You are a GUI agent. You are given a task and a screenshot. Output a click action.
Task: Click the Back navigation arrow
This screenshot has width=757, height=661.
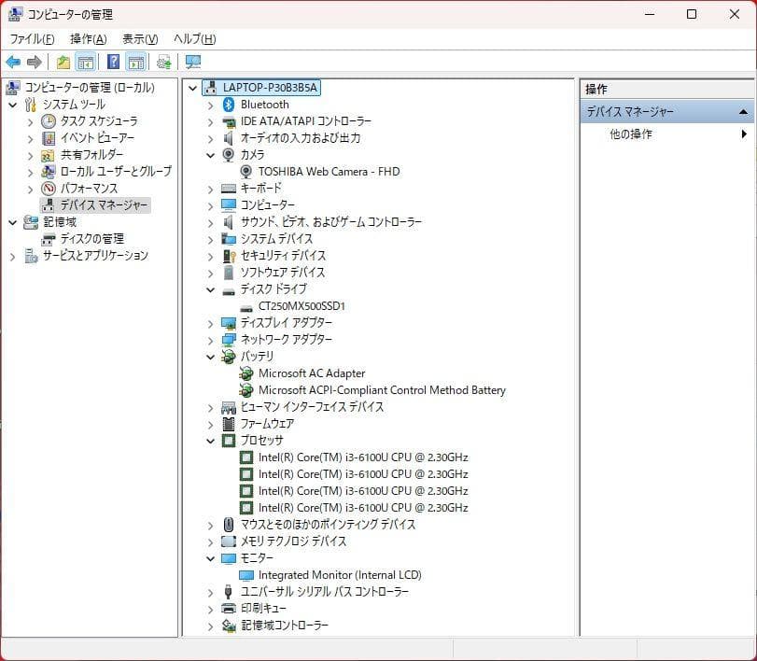(12, 62)
